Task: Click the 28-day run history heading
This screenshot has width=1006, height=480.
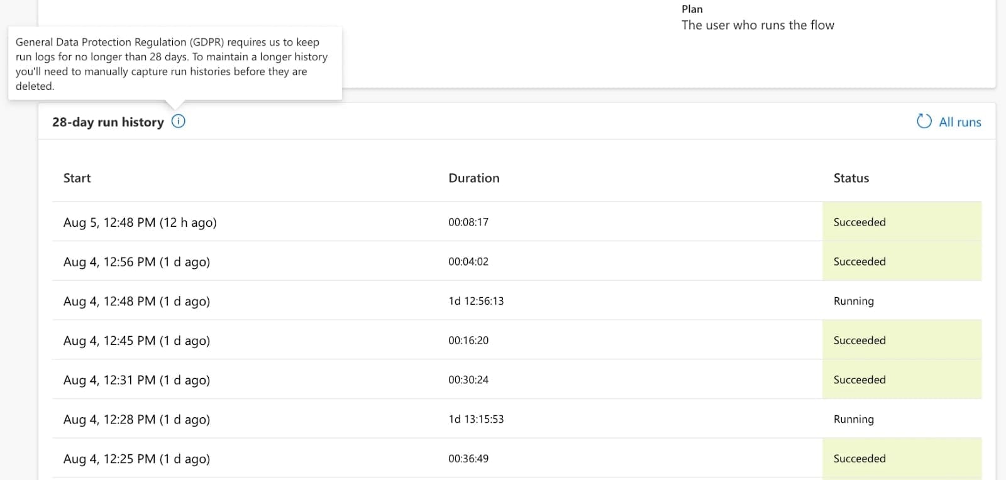Action: pos(108,122)
